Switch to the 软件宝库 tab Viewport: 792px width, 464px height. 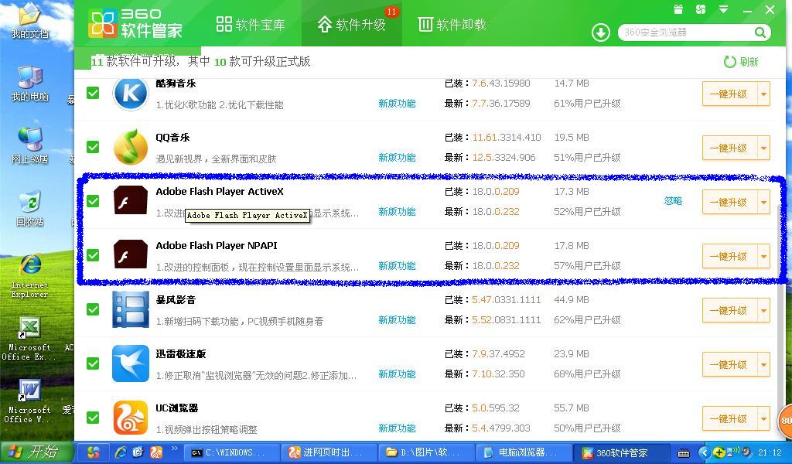point(251,24)
